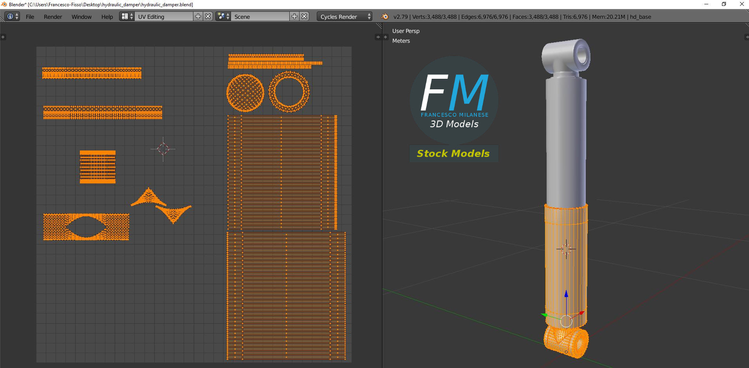The height and width of the screenshot is (368, 749).
Task: Click the scene browse icon
Action: pyautogui.click(x=223, y=16)
